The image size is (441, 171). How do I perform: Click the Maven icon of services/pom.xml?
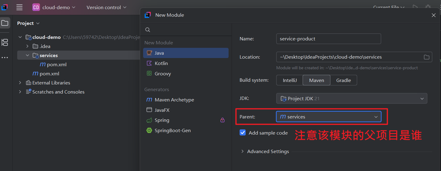pos(43,64)
